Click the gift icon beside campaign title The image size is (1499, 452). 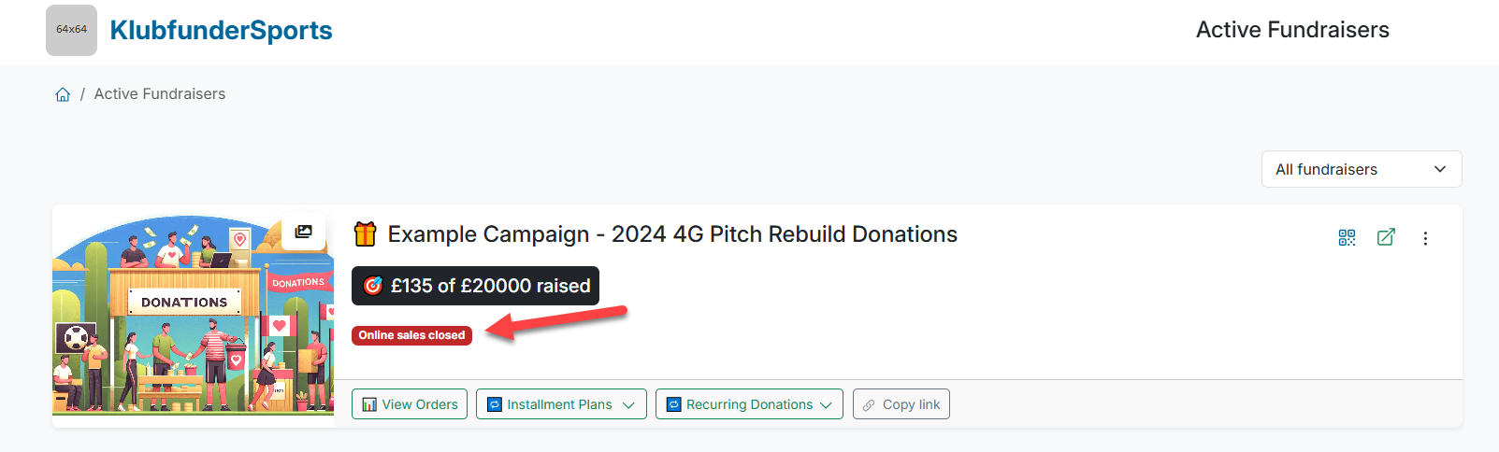[x=365, y=233]
